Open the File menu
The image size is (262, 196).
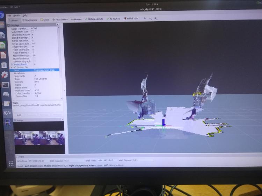click(x=9, y=16)
